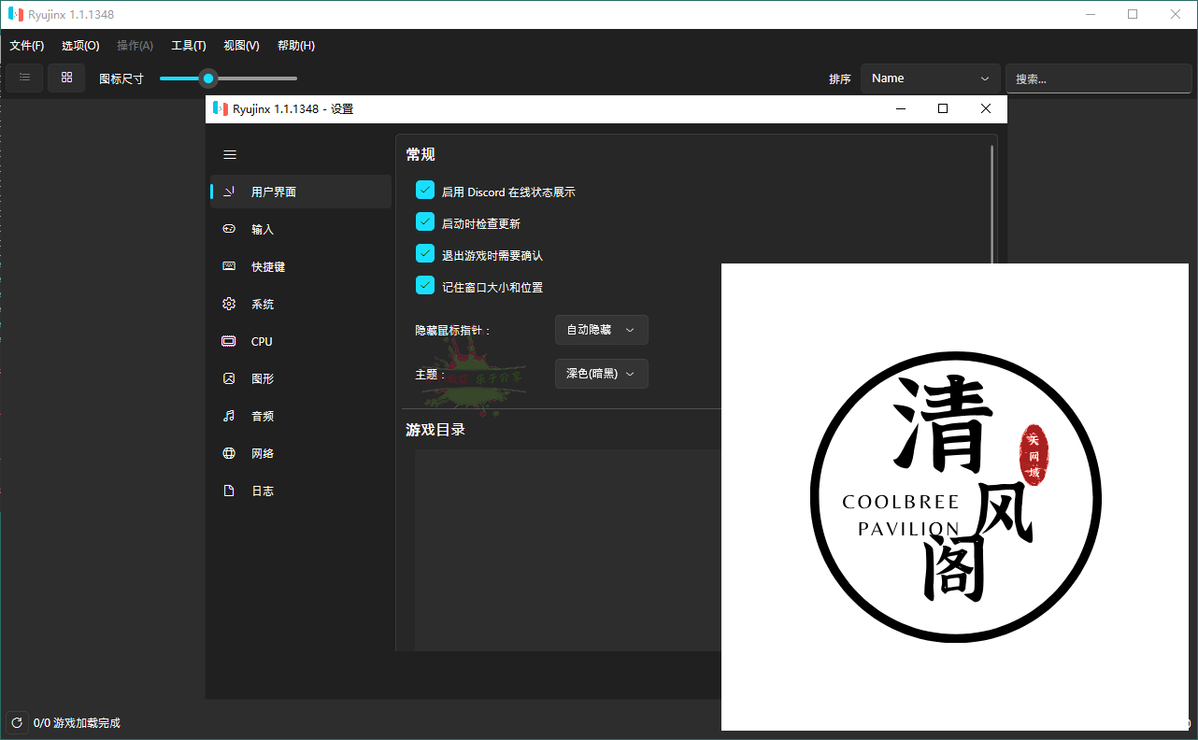Click the keyboard icon for 快捷键
Viewport: 1198px width, 740px height.
pos(229,266)
